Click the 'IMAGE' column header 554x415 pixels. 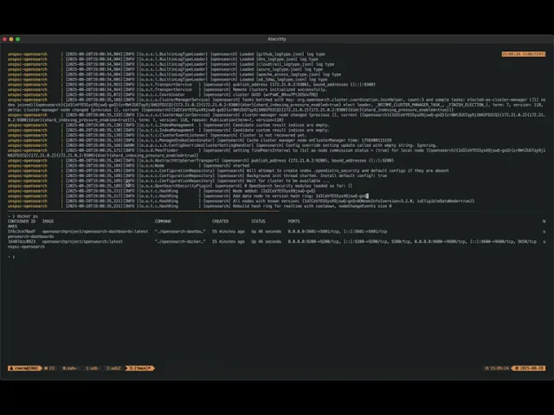coord(48,221)
